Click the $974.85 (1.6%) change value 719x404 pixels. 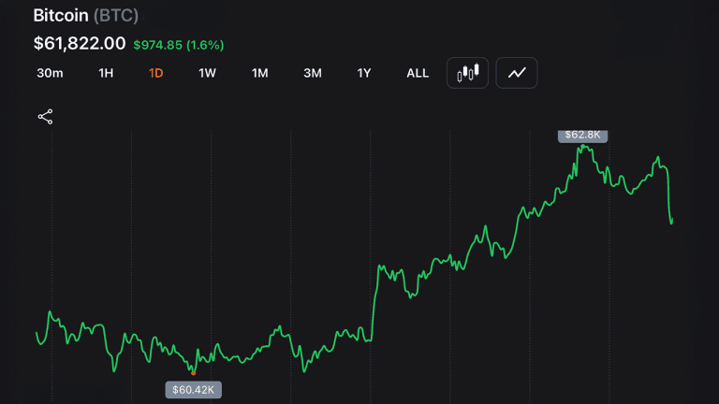tap(179, 45)
